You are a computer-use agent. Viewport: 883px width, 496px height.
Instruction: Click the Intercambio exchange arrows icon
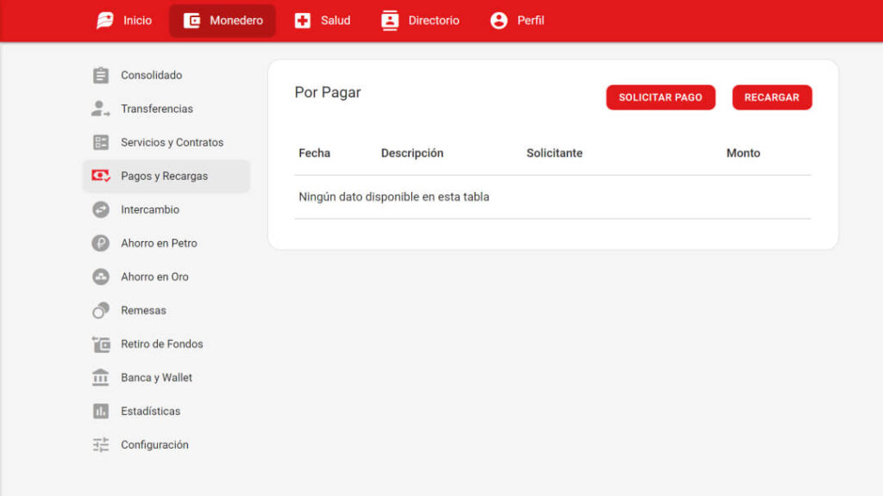100,209
